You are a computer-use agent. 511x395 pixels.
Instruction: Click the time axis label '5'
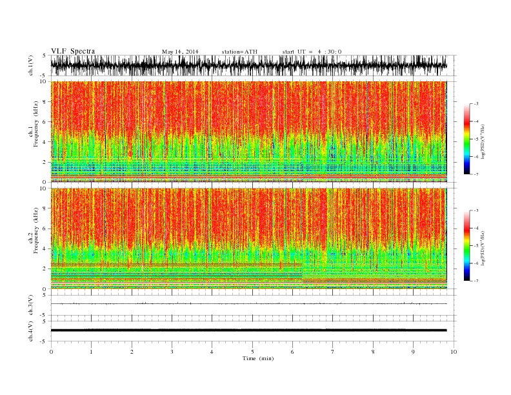pyautogui.click(x=252, y=352)
